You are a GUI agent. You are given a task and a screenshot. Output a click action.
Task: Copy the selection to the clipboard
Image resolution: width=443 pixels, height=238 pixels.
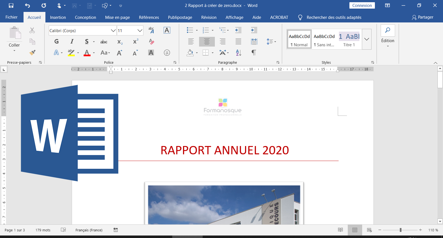[32, 42]
